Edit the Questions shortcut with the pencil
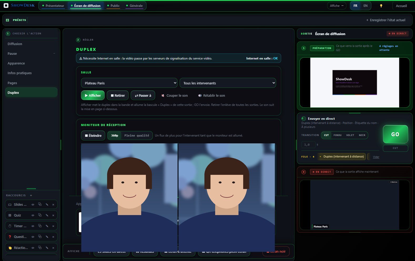Screen dimensions: 415x261 coord(47,237)
